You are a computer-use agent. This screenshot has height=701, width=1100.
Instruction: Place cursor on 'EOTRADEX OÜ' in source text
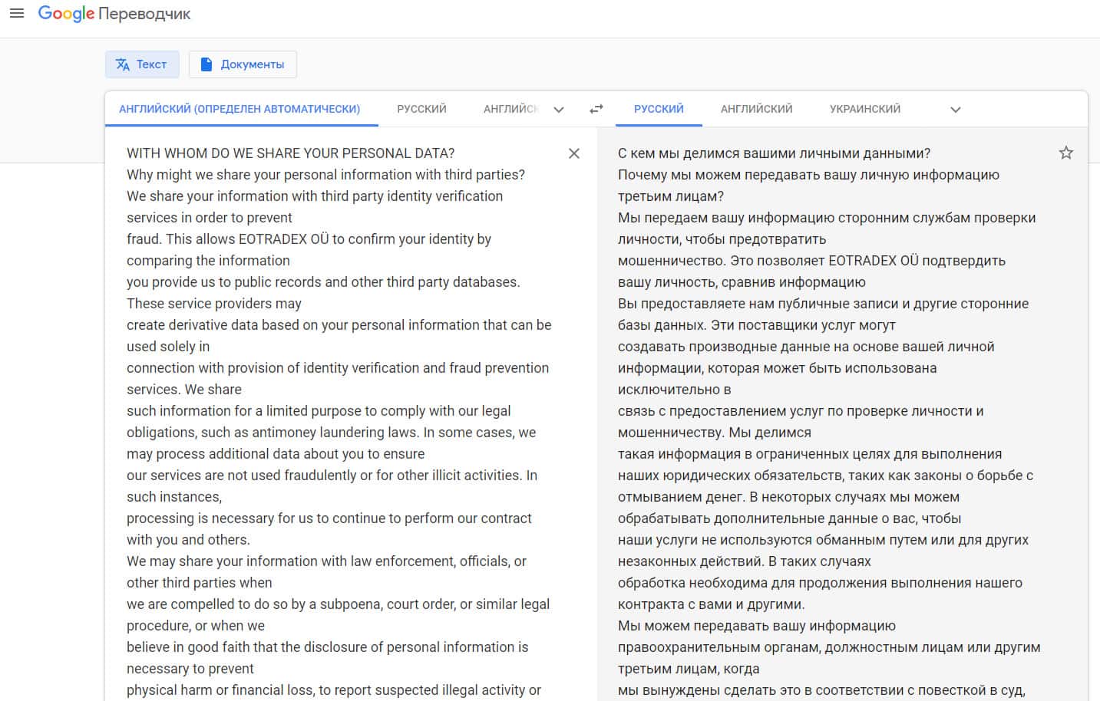click(283, 239)
